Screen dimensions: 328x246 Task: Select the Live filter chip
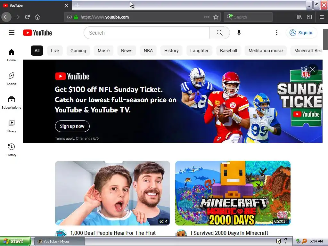(x=55, y=51)
